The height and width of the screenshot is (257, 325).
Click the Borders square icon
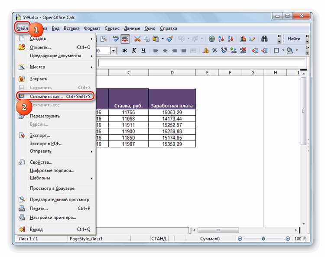tap(276, 51)
